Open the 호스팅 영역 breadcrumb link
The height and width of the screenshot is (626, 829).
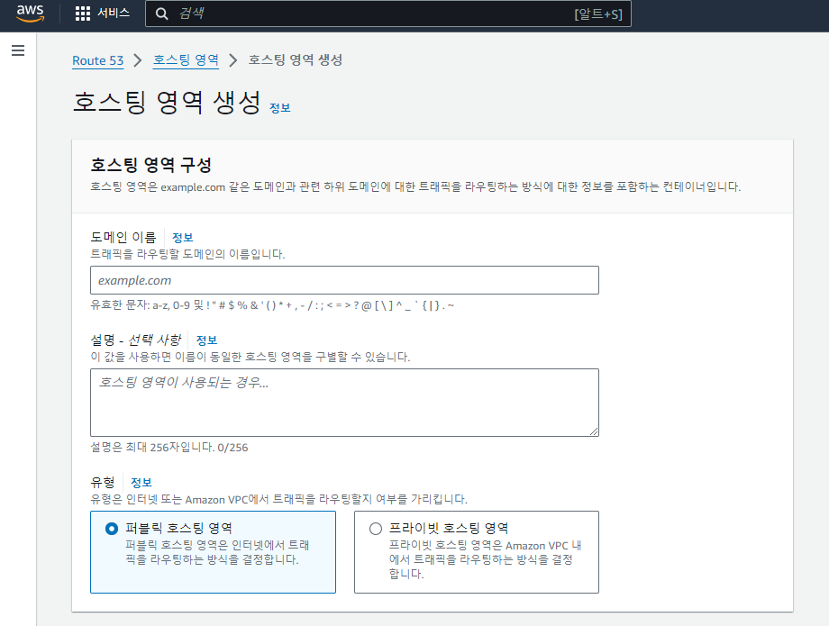[x=186, y=60]
